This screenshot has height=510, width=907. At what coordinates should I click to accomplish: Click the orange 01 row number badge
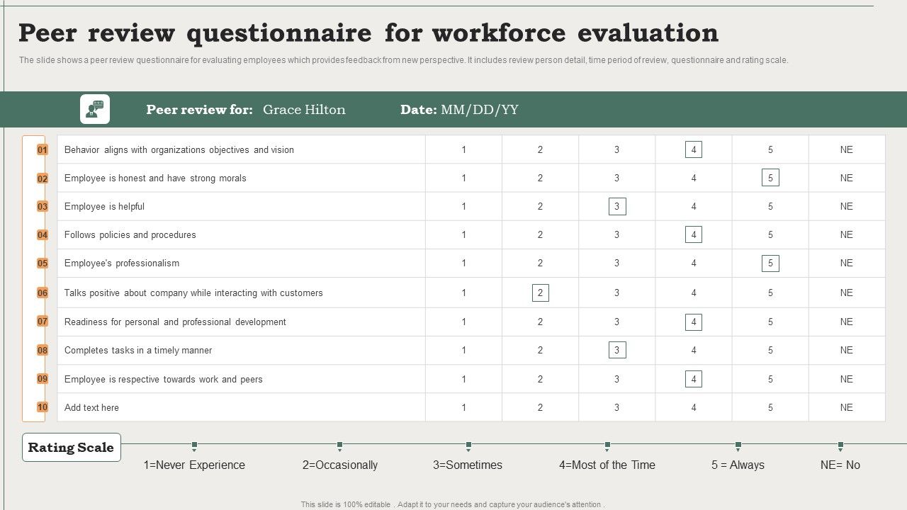pos(43,149)
